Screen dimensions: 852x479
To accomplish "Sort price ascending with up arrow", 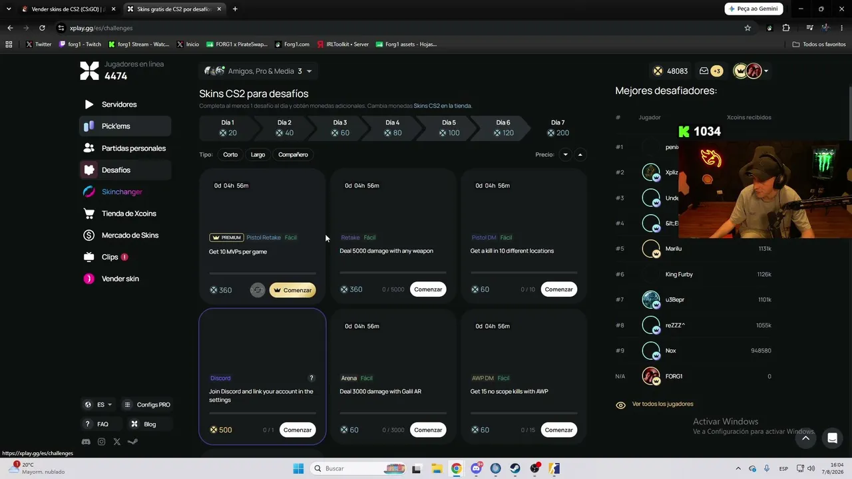I will (580, 154).
